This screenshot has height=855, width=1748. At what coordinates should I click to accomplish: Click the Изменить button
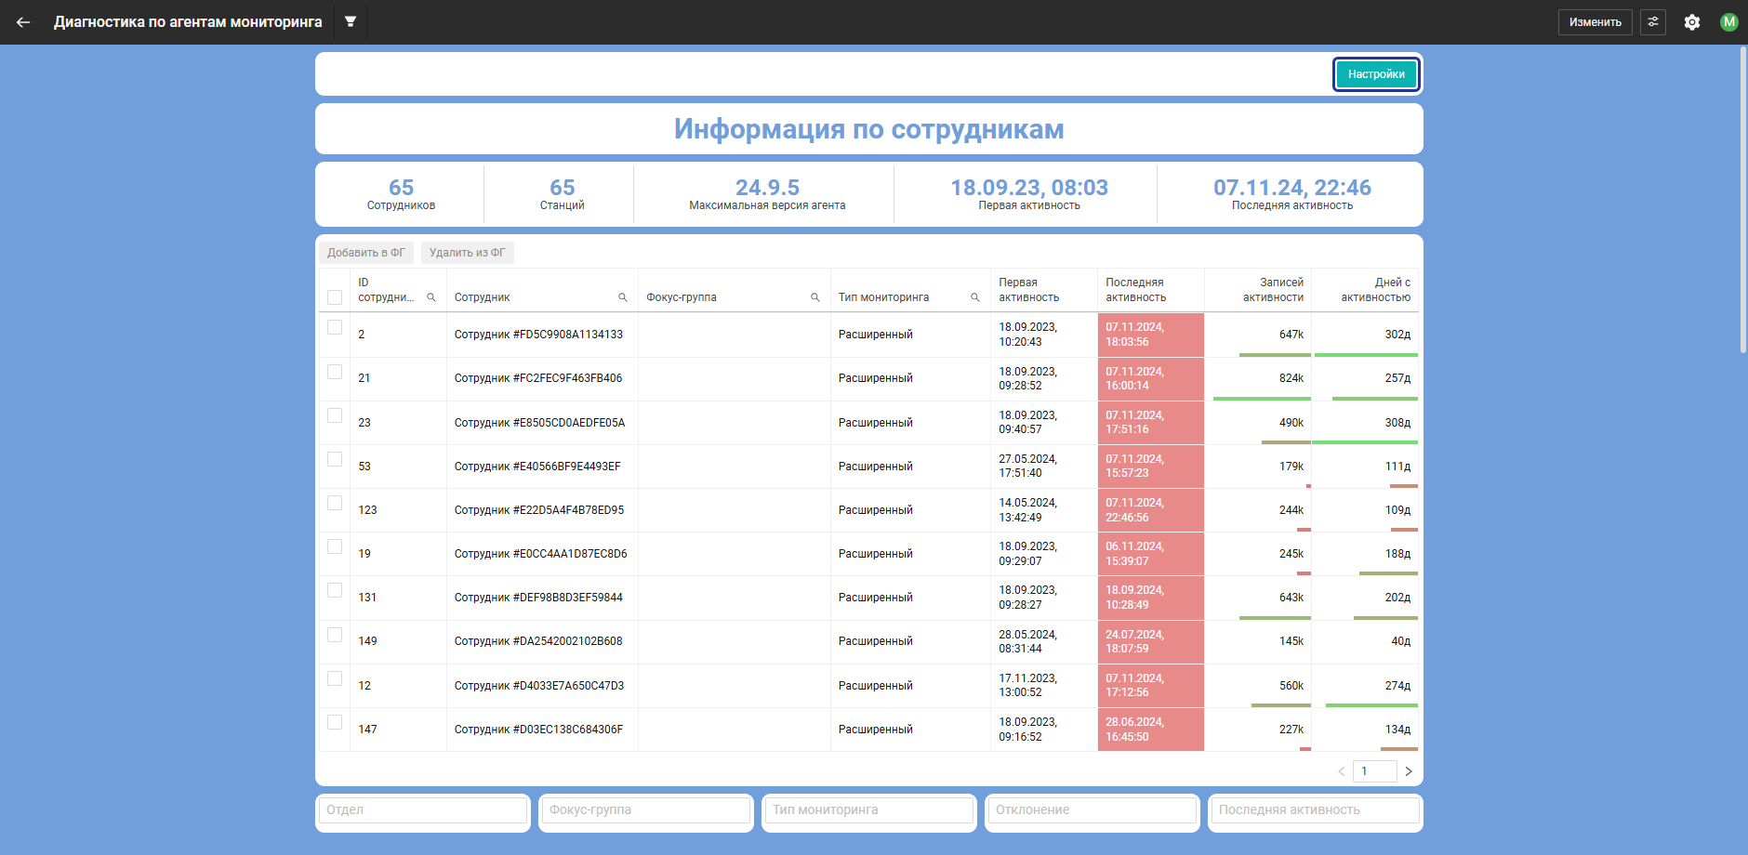pyautogui.click(x=1596, y=22)
